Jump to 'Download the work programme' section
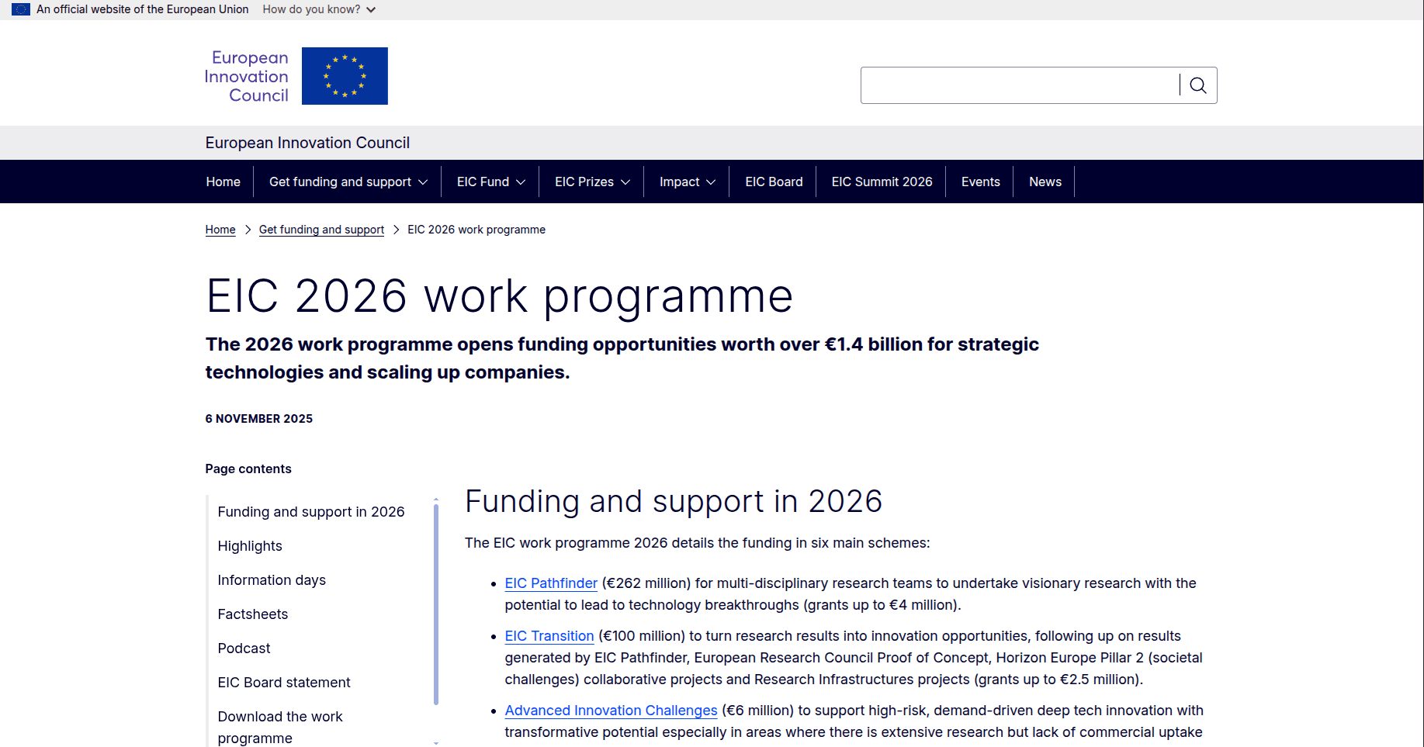This screenshot has height=747, width=1424. coord(280,728)
